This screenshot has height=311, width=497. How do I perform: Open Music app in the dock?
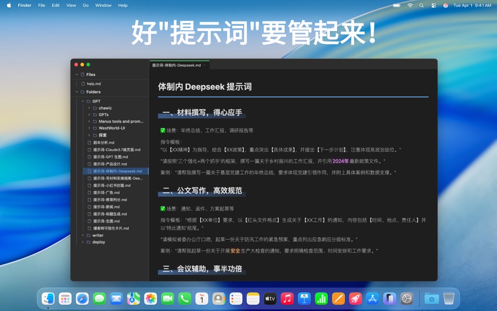pos(287,298)
